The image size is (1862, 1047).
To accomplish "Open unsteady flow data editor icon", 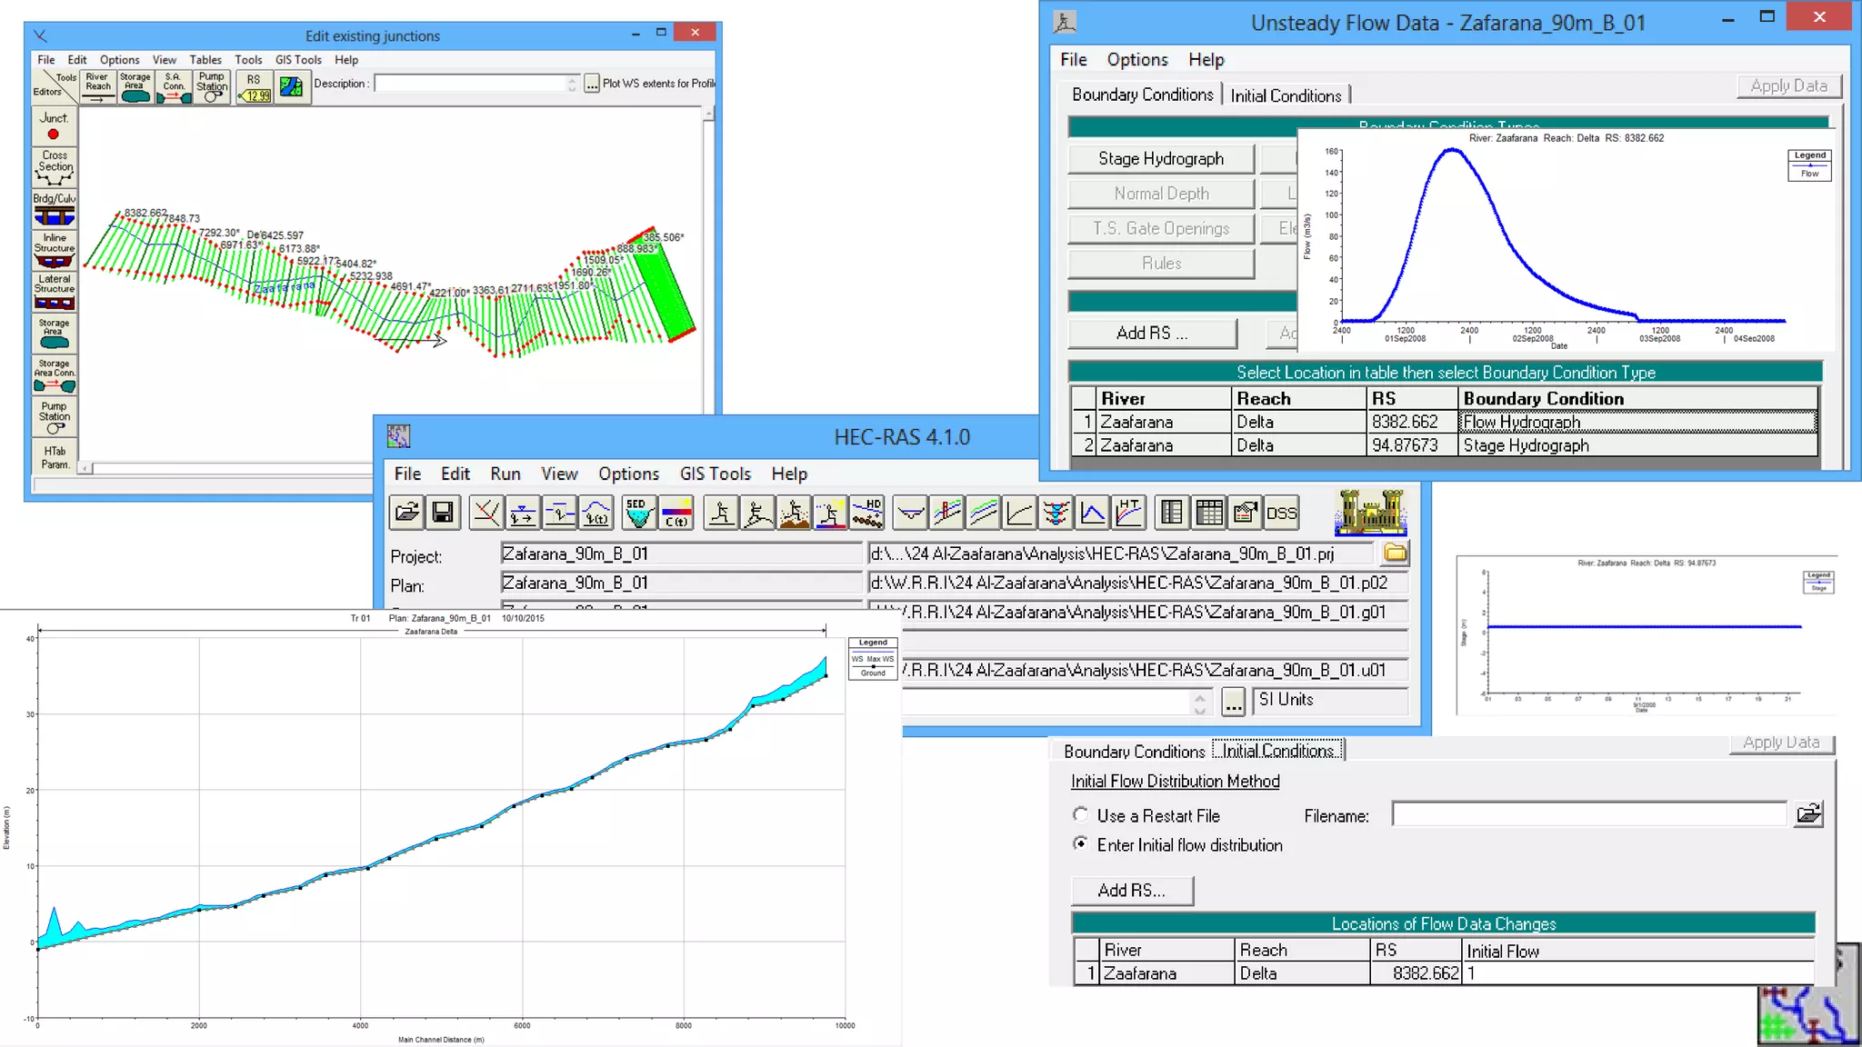I will click(596, 513).
